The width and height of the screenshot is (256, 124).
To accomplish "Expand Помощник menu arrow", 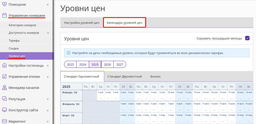I will point(48,5).
